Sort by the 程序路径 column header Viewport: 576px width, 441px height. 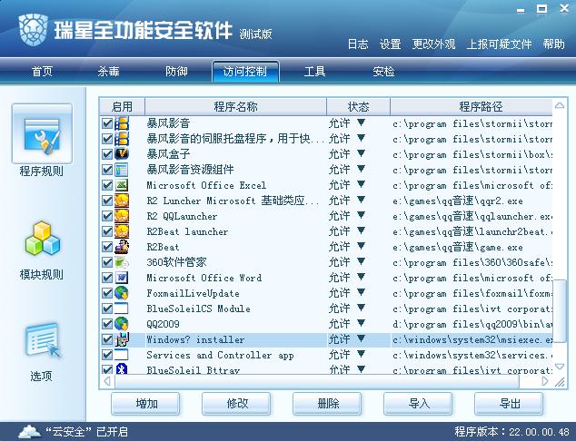tap(472, 107)
